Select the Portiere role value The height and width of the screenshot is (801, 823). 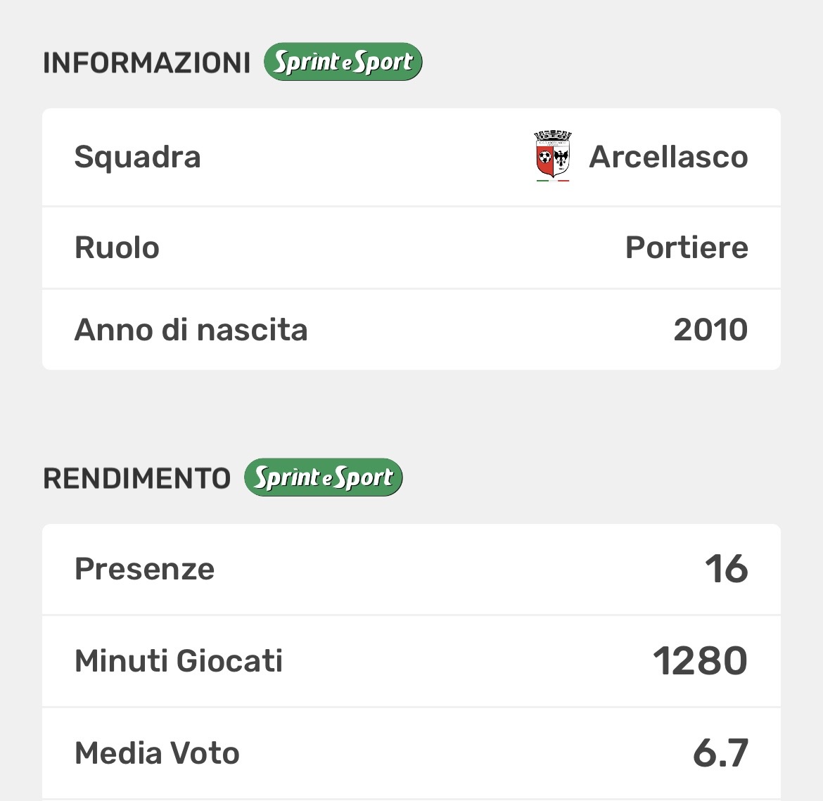click(687, 248)
